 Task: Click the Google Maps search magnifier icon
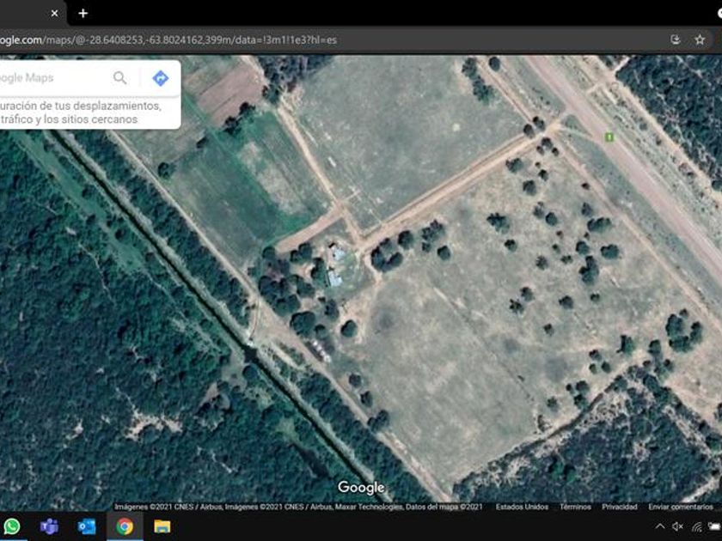pyautogui.click(x=119, y=78)
